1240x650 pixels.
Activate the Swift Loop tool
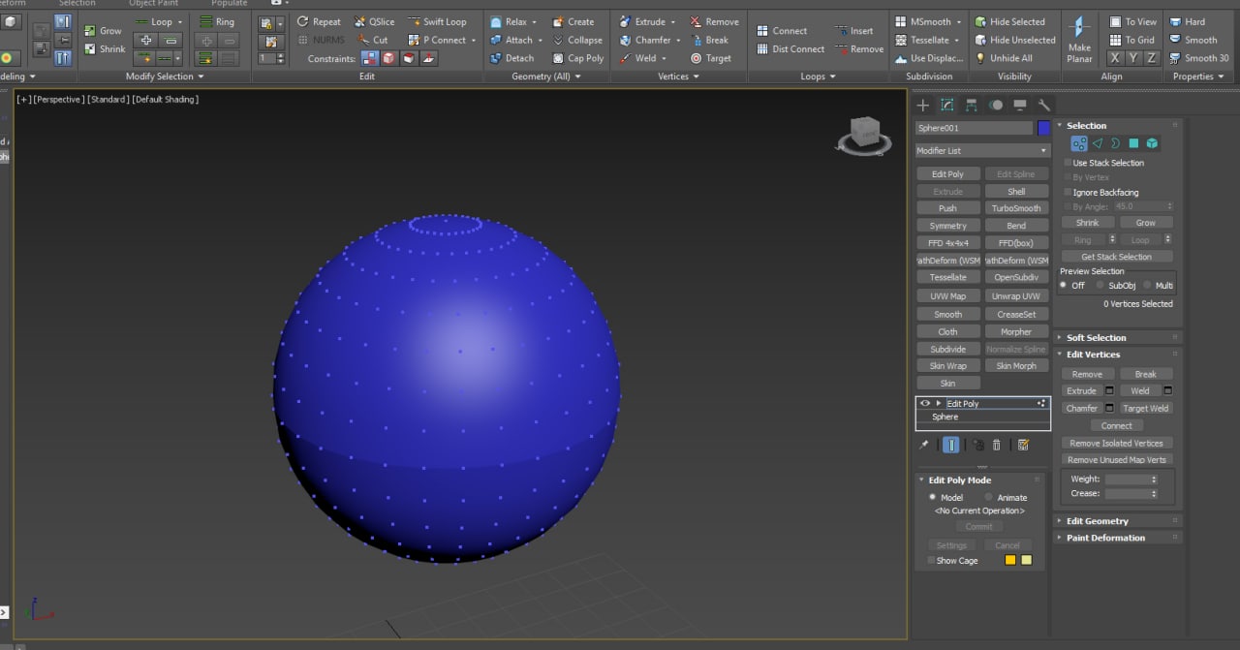pos(437,21)
